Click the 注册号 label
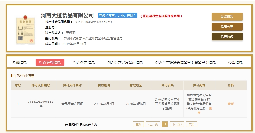The image size is (255, 133). 51,27
